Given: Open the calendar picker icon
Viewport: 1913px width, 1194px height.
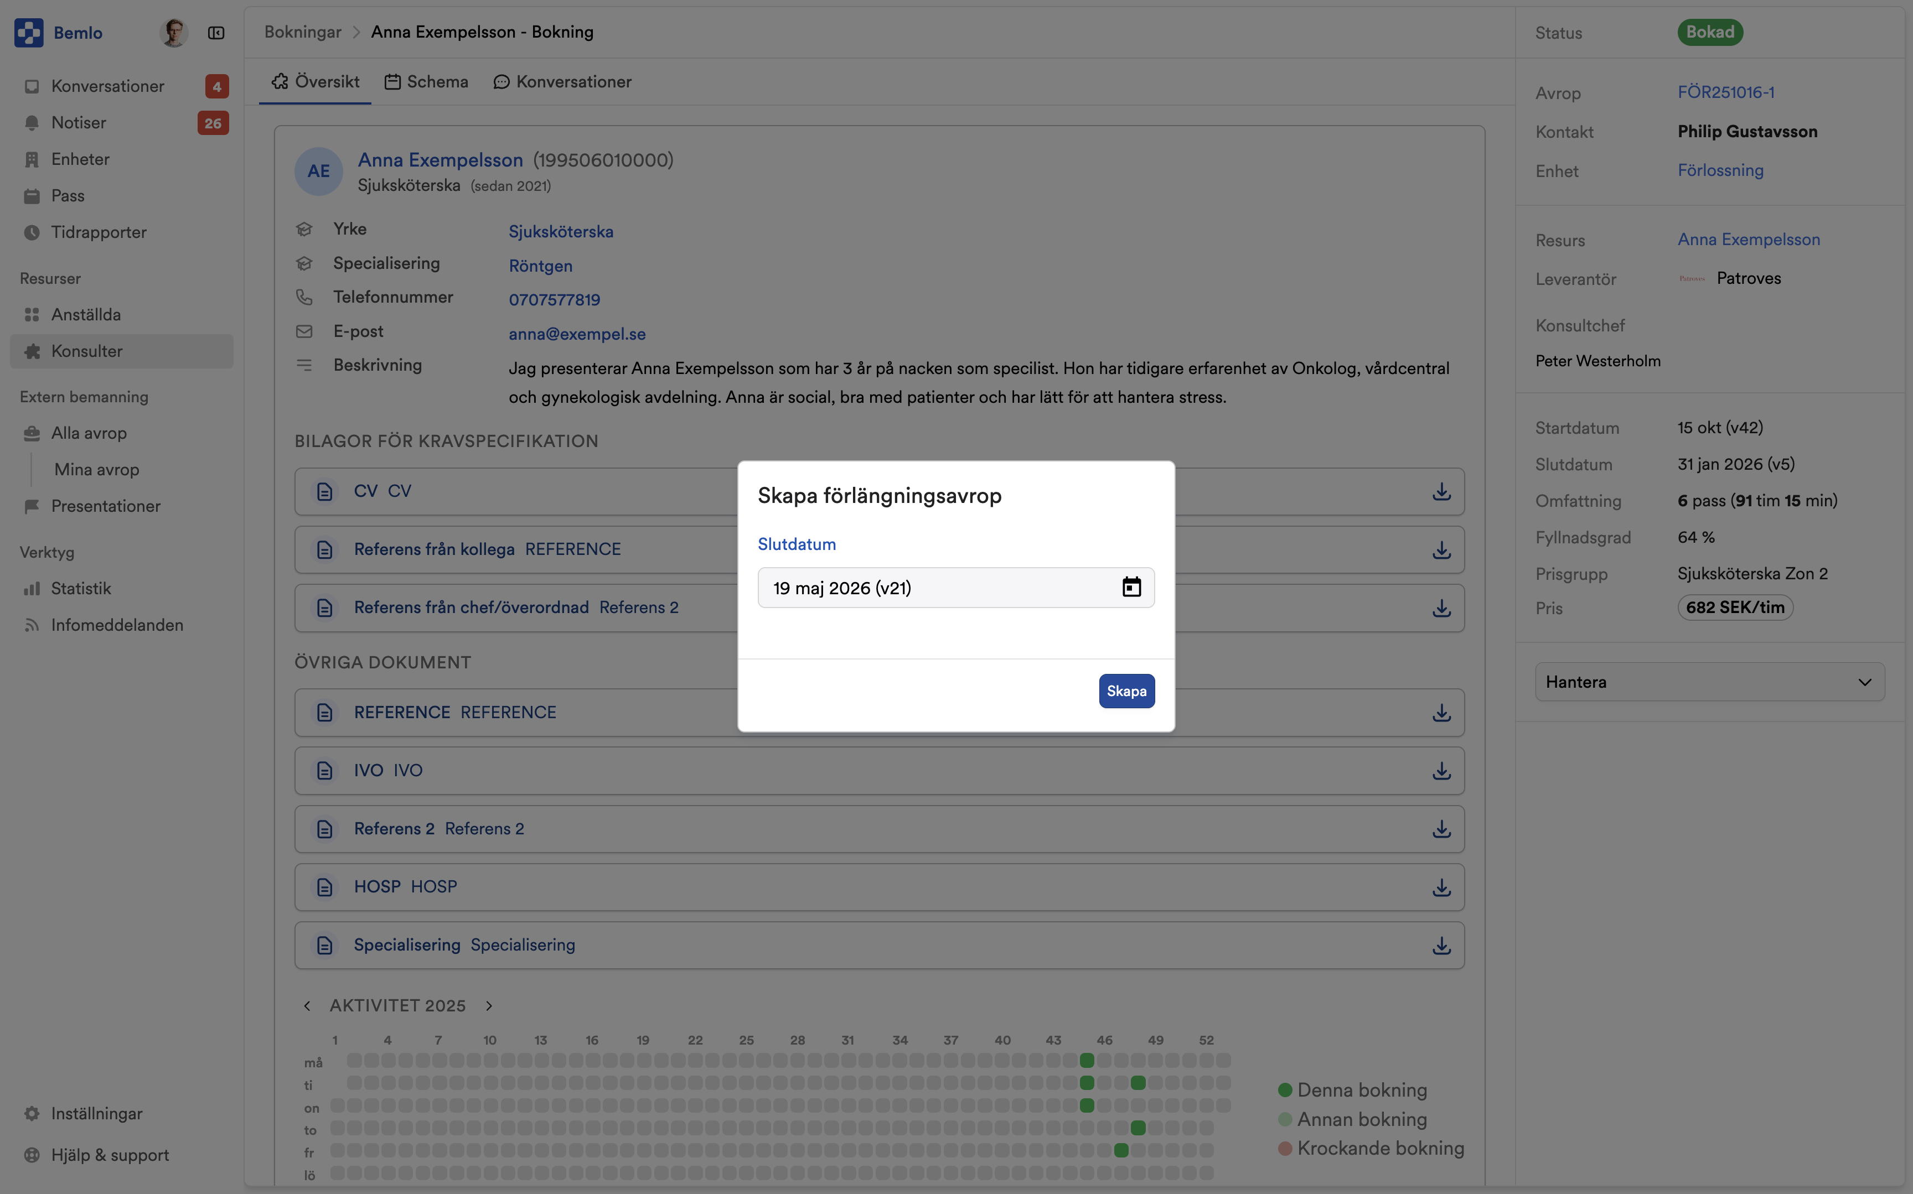Looking at the screenshot, I should pos(1131,586).
